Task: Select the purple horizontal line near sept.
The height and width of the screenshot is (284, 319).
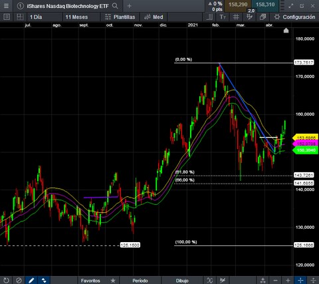Action: point(101,197)
